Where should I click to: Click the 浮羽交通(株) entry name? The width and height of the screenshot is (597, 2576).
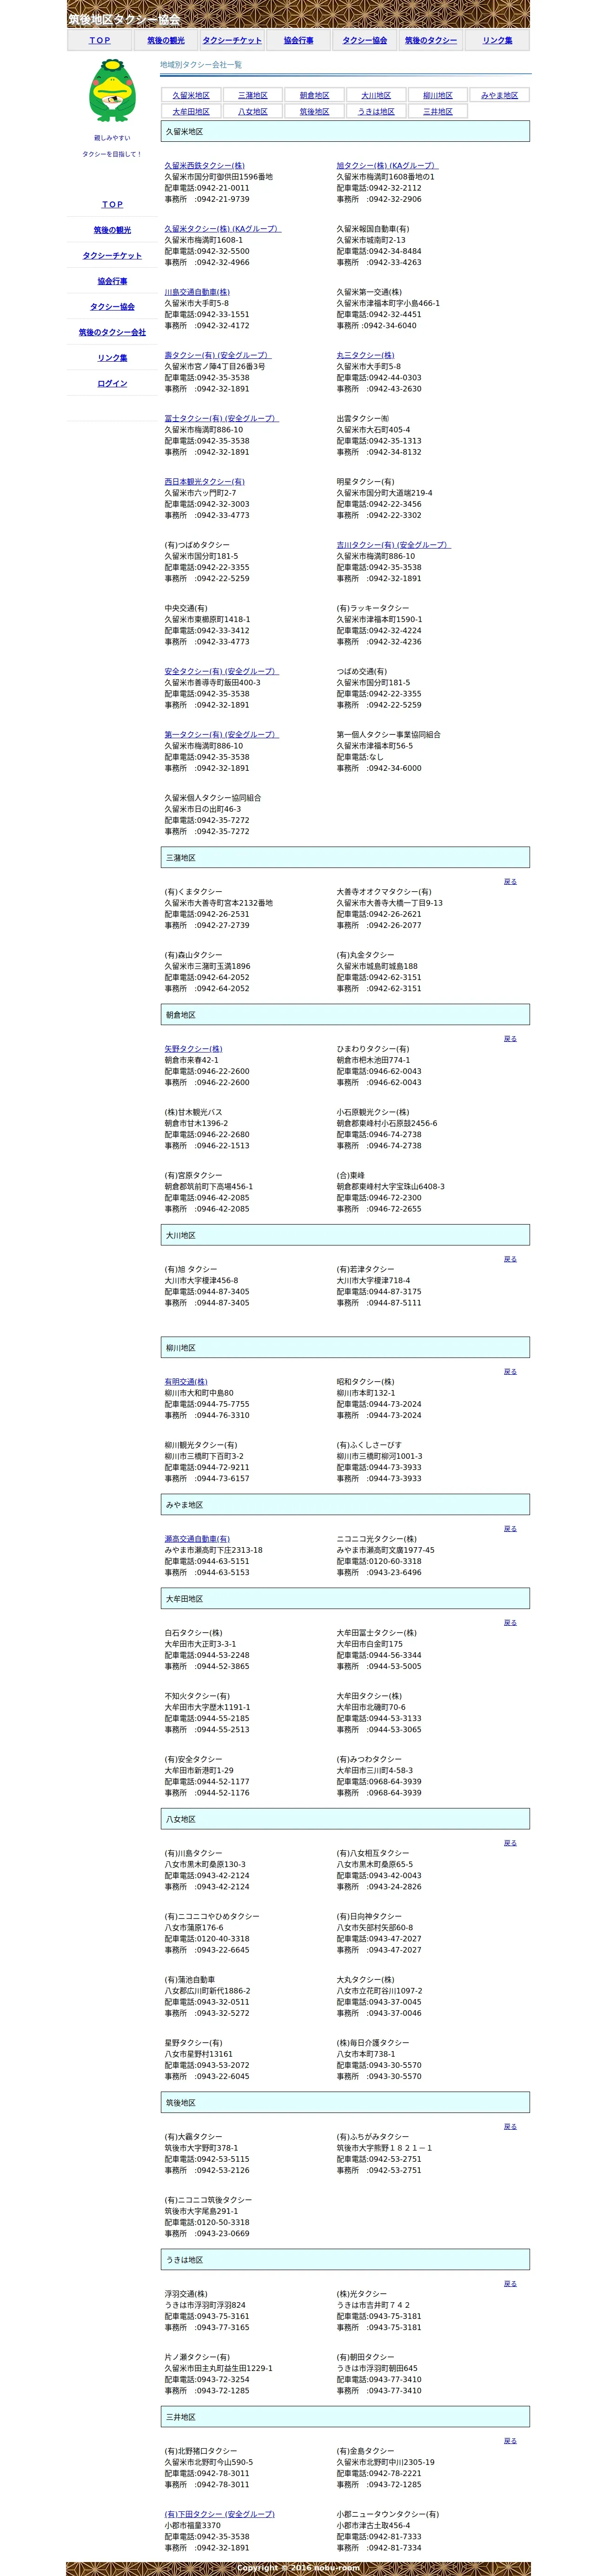pos(186,2293)
